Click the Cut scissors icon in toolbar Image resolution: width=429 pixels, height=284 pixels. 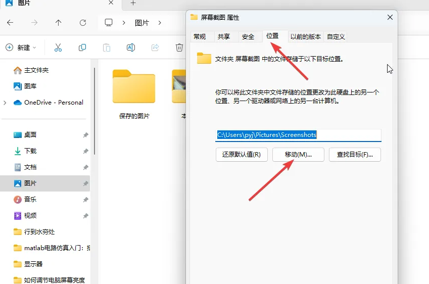58,48
